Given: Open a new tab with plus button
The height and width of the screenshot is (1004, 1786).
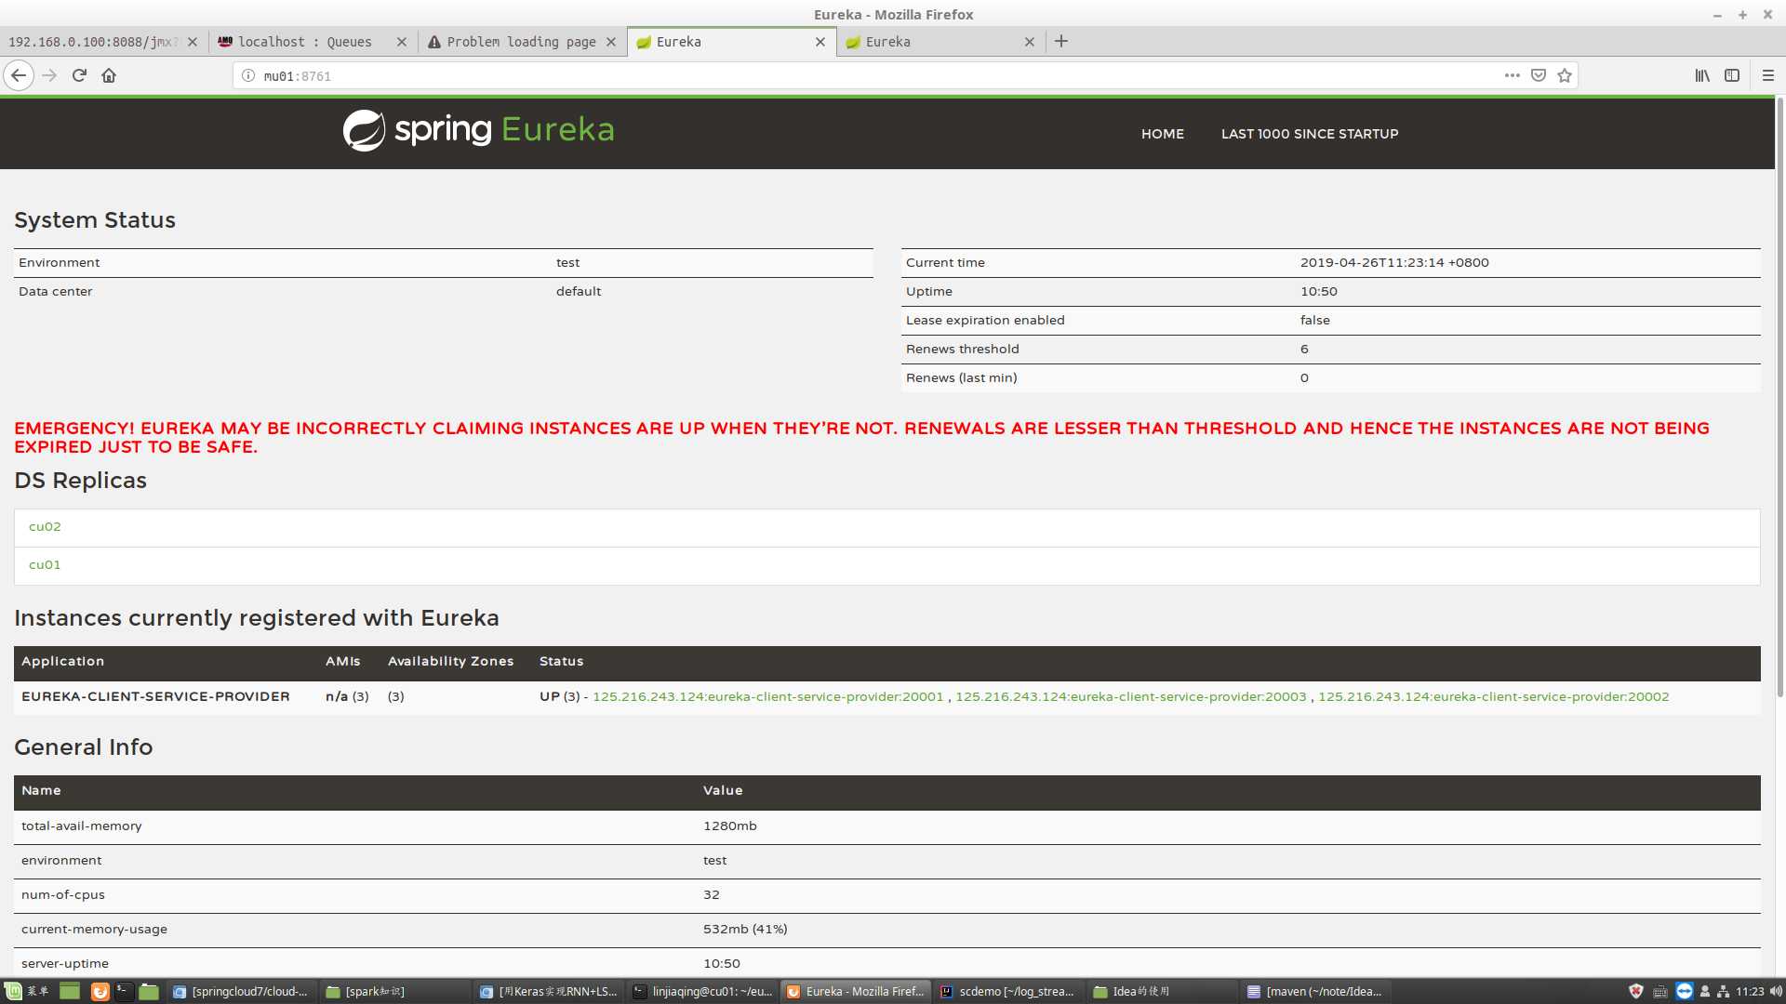Looking at the screenshot, I should pyautogui.click(x=1061, y=41).
